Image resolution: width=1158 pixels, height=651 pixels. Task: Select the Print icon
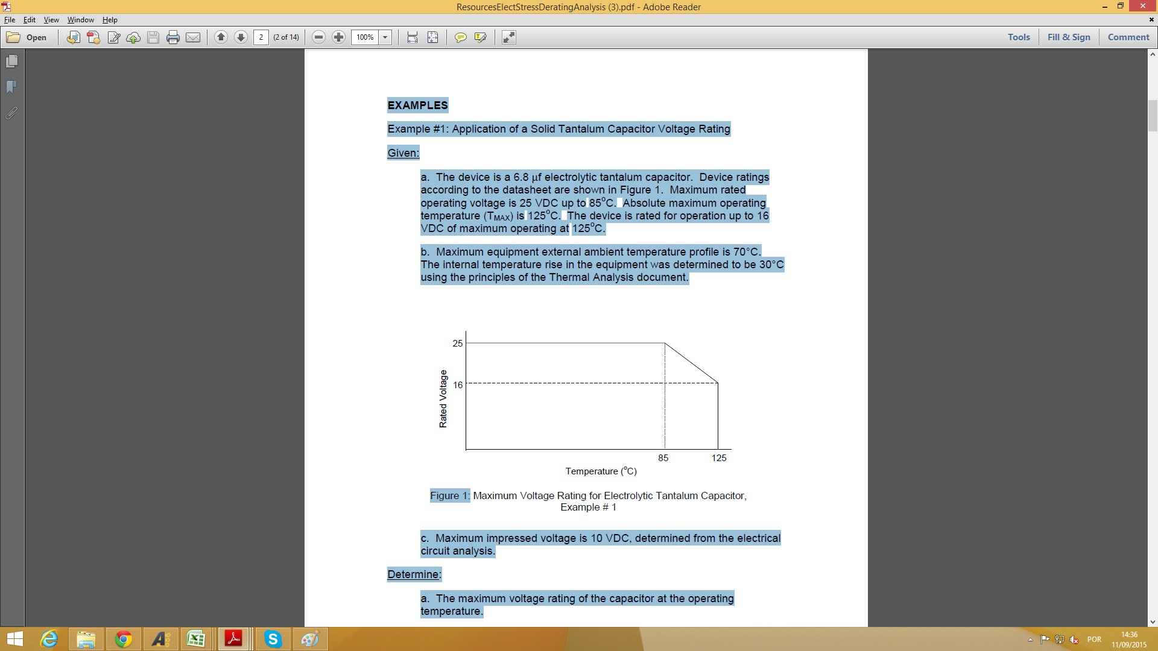(x=174, y=37)
